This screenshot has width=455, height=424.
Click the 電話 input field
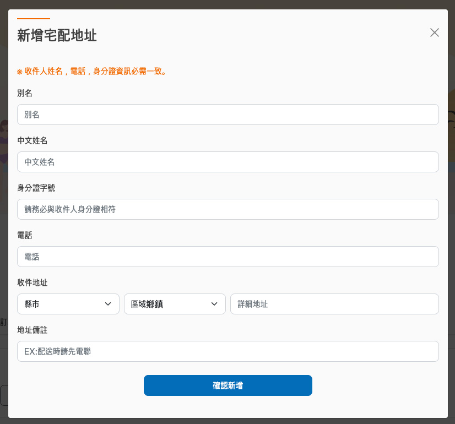pos(227,257)
